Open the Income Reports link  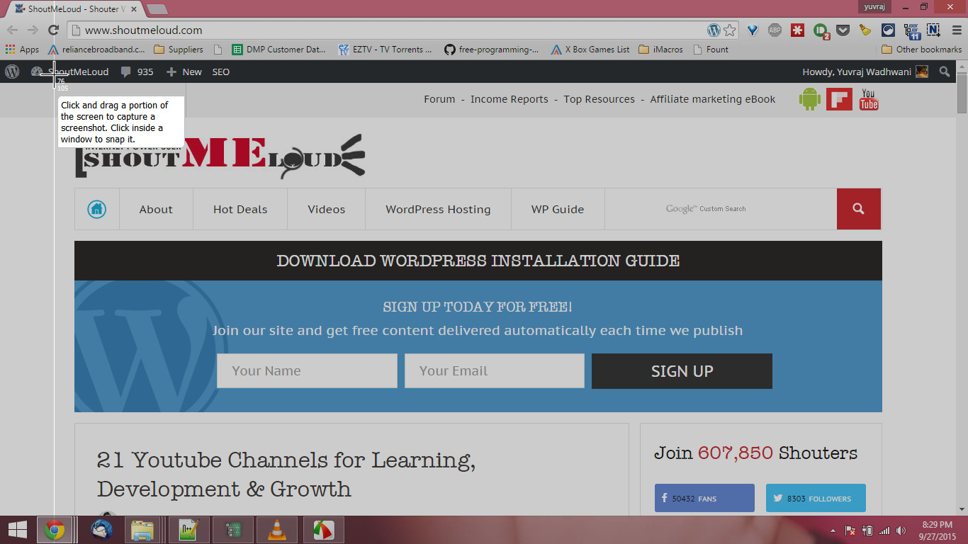pos(510,99)
